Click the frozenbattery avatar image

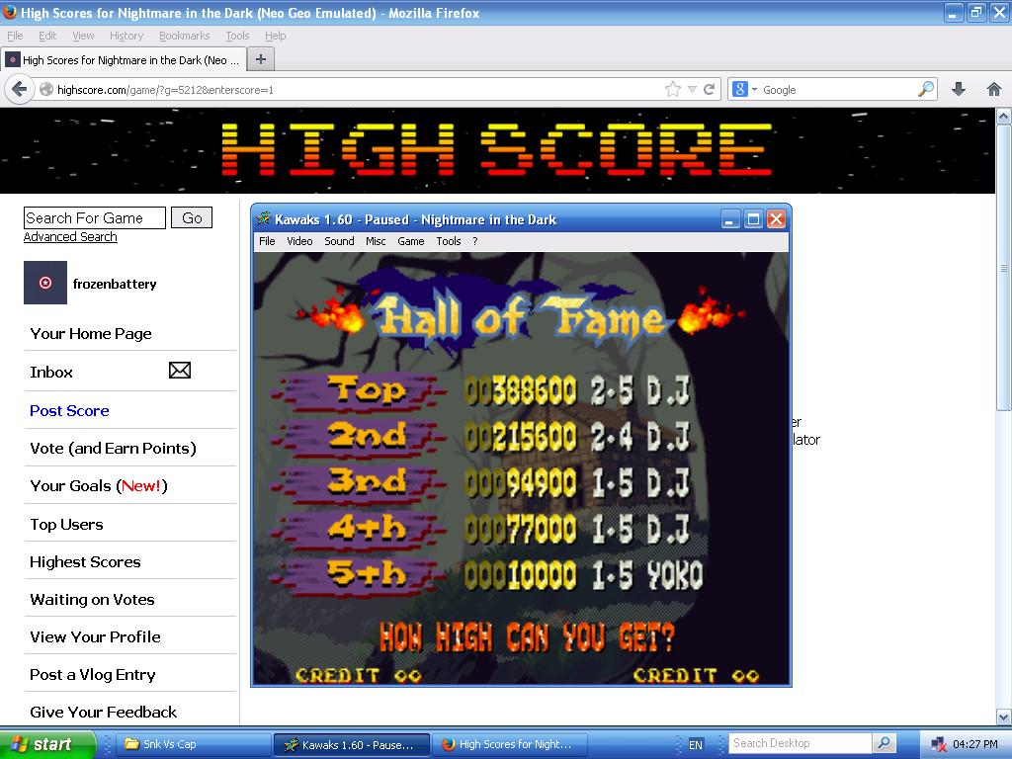click(x=45, y=283)
